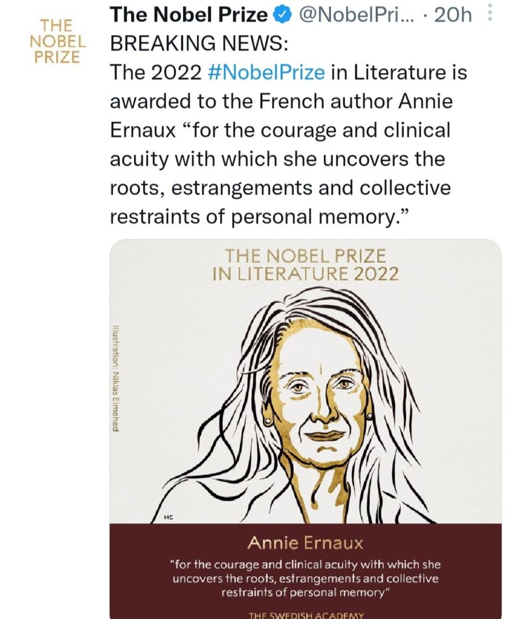Click the 20h timestamp
This screenshot has height=619, width=519.
[453, 16]
